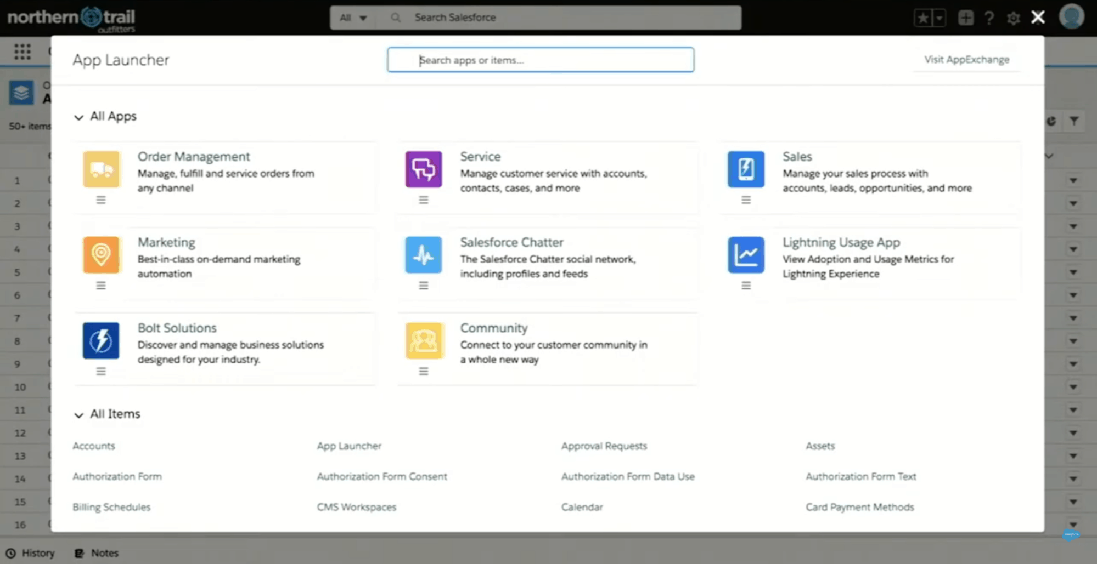Screen dimensions: 1097x564
Task: Open the CMS Workspaces item
Action: point(356,507)
